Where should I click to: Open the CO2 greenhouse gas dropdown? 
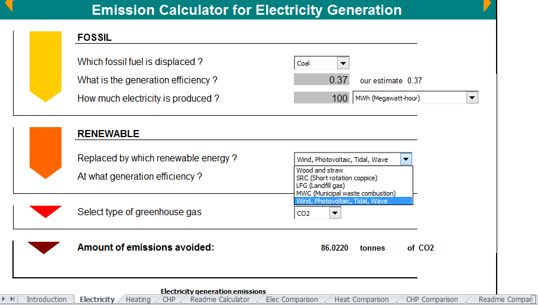(x=335, y=213)
